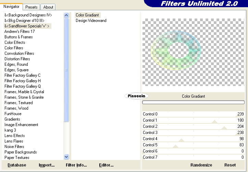Select Edges, Round category
Viewport: 248px width, 172px height.
(16, 64)
